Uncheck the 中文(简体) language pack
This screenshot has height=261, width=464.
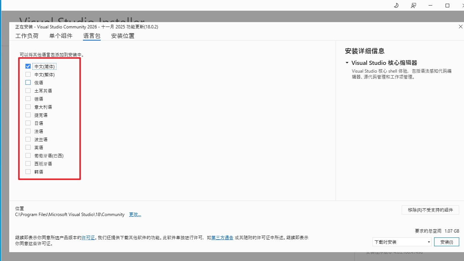coord(28,66)
